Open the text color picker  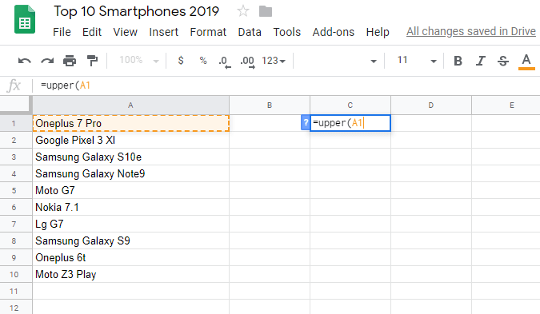pos(526,62)
